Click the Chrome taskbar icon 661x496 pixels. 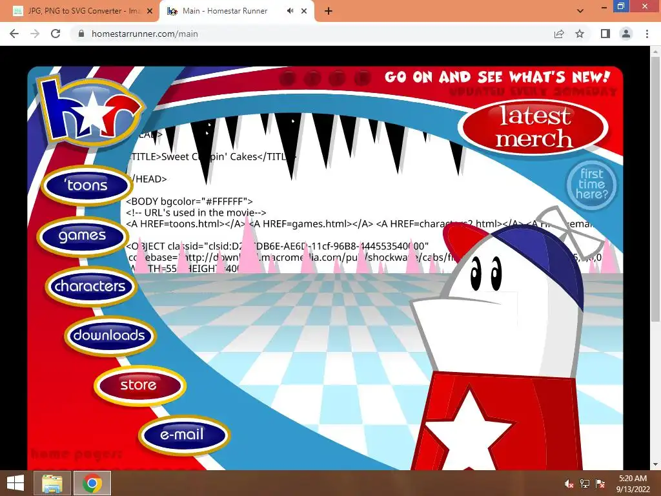[x=92, y=483]
